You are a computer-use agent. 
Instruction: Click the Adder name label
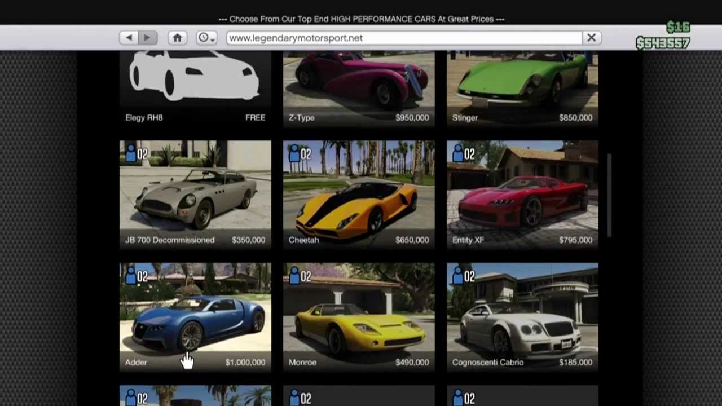136,363
